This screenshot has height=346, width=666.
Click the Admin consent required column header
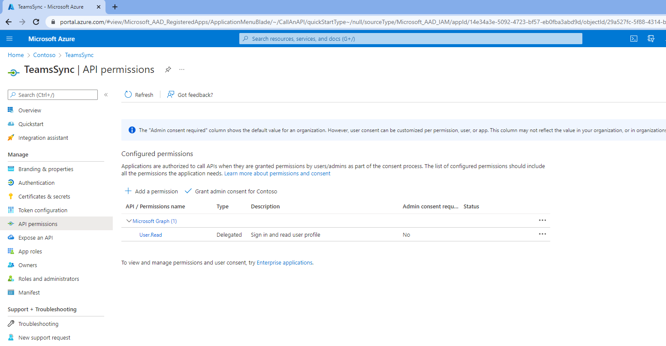tap(431, 206)
